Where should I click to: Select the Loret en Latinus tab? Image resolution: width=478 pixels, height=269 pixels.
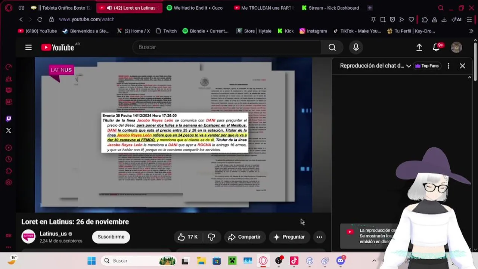pos(129,8)
